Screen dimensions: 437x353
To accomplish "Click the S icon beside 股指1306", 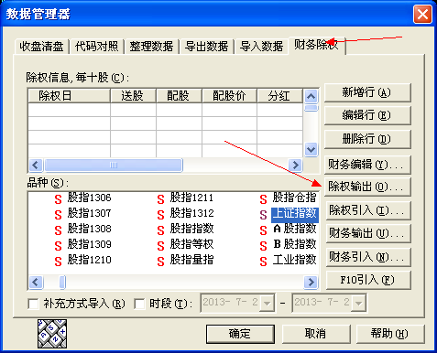I will (x=58, y=199).
